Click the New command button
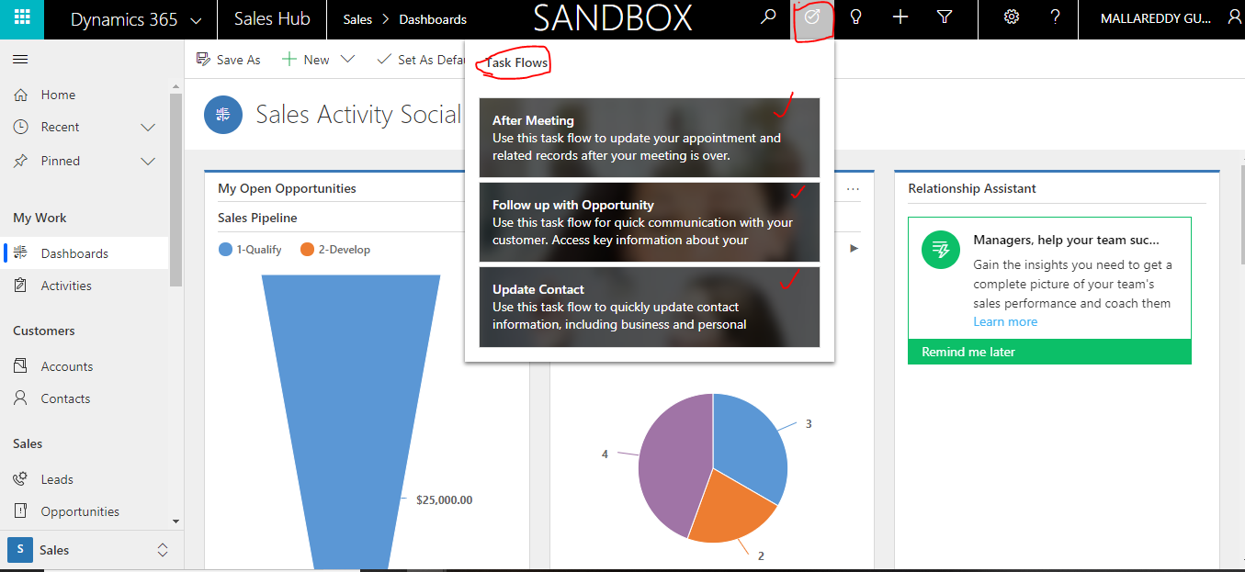Viewport: 1245px width, 572px height. (306, 60)
